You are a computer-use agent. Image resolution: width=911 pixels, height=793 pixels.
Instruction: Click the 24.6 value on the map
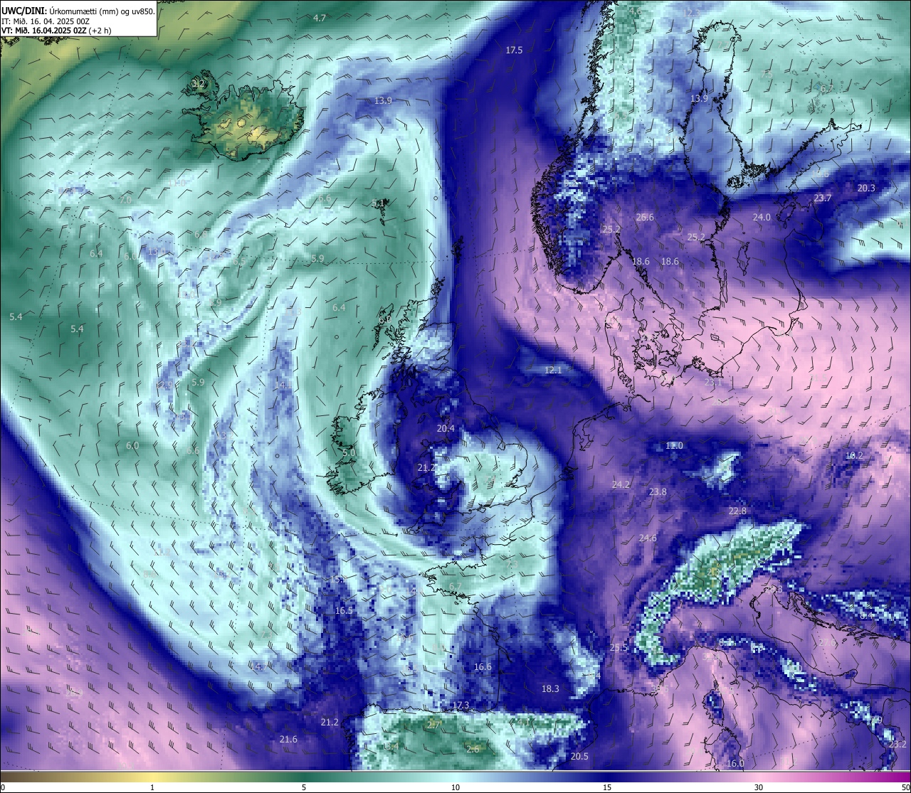(x=648, y=538)
